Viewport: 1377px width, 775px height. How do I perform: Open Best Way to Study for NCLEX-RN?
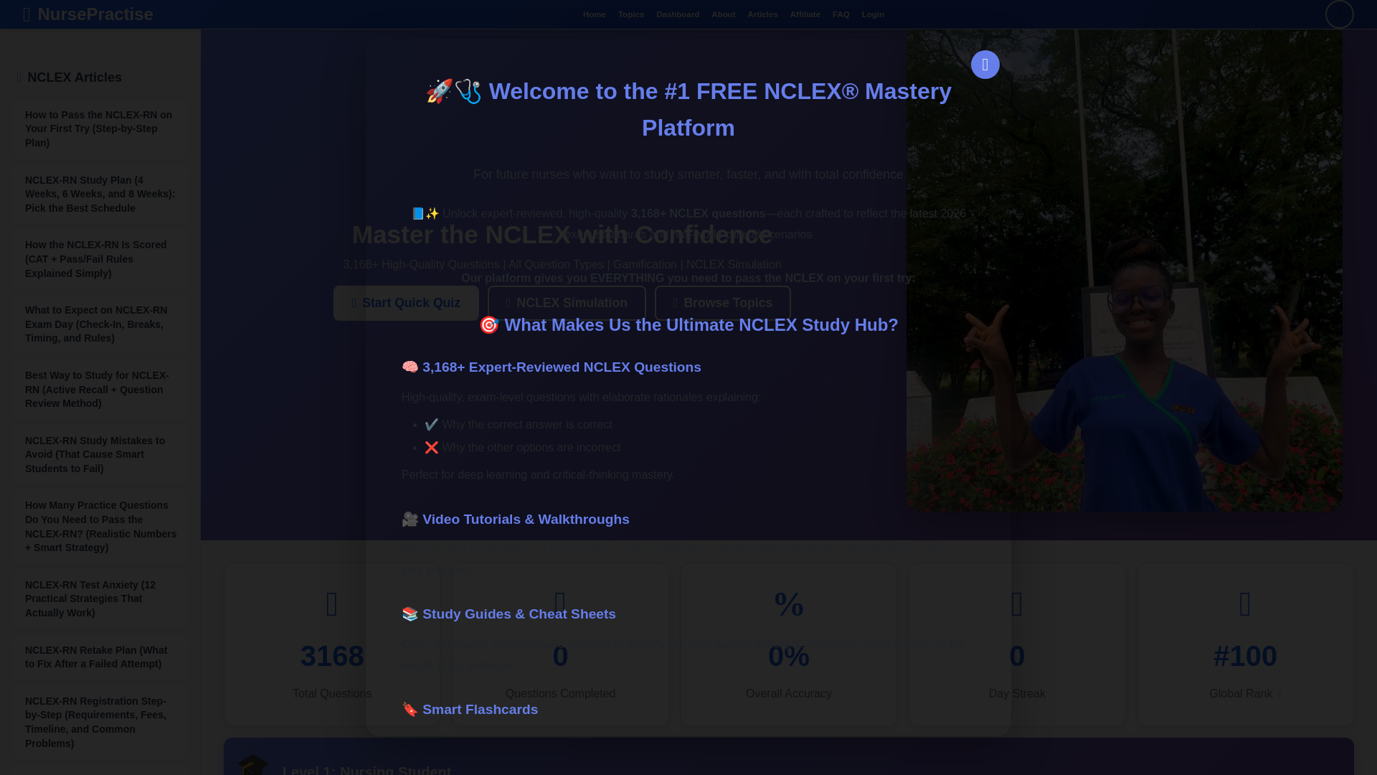(x=100, y=390)
